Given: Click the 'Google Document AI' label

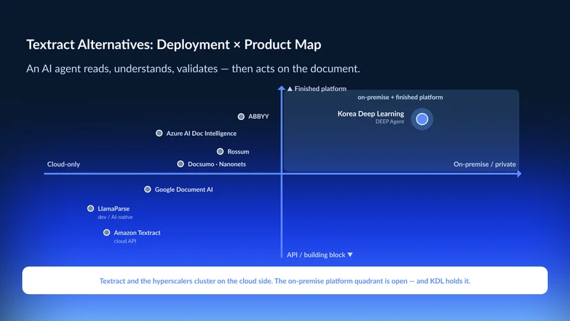Looking at the screenshot, I should 184,189.
